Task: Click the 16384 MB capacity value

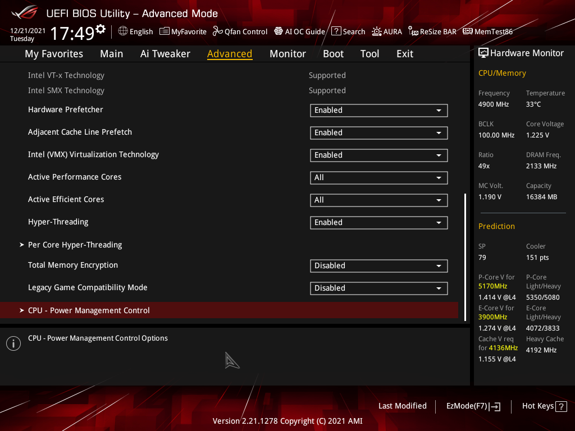Action: 542,197
